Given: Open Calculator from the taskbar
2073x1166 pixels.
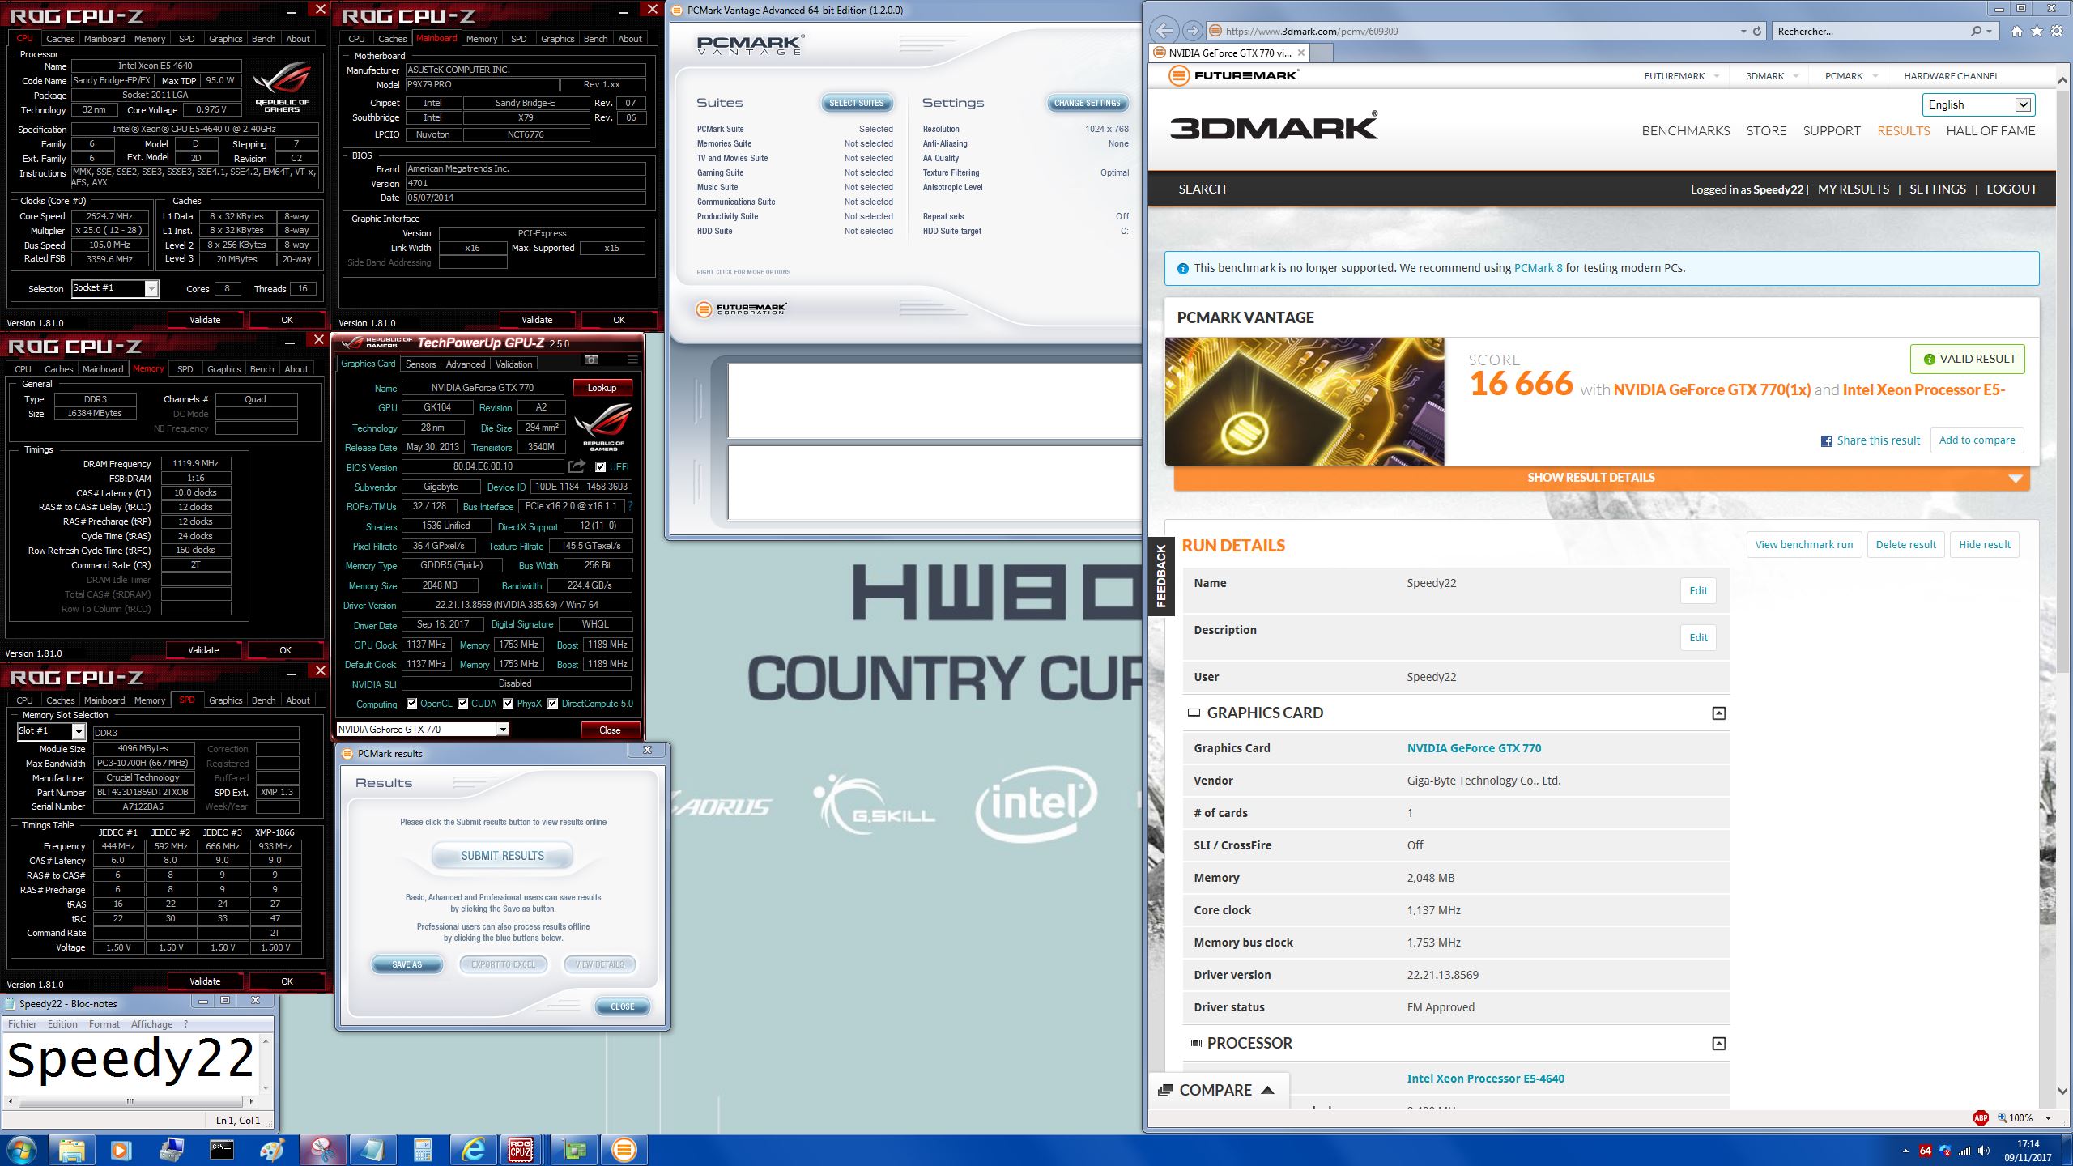Looking at the screenshot, I should click(422, 1149).
